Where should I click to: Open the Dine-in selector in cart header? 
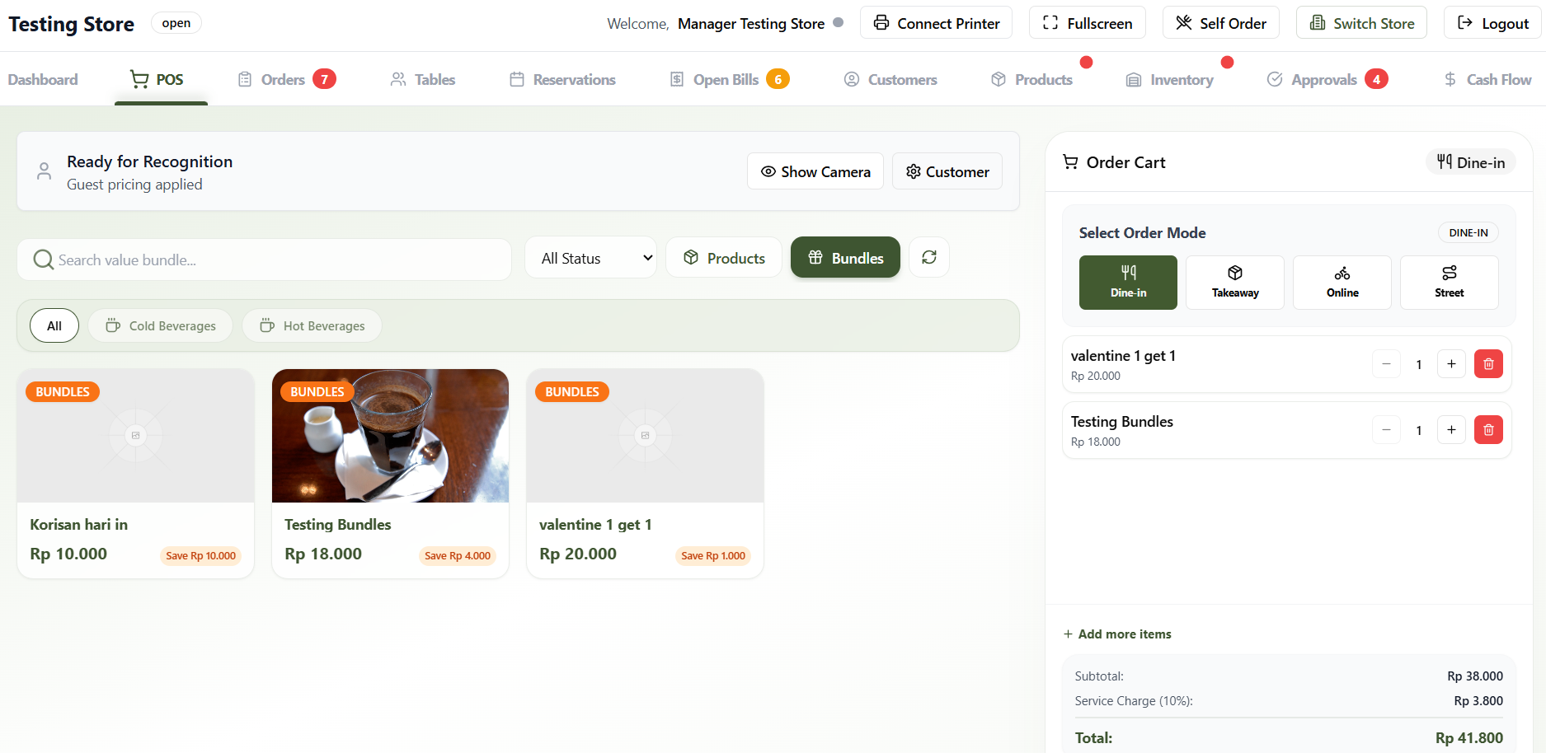coord(1470,162)
